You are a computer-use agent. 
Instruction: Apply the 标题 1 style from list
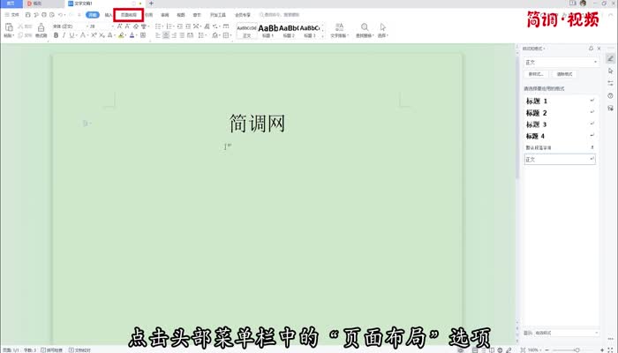tap(536, 101)
